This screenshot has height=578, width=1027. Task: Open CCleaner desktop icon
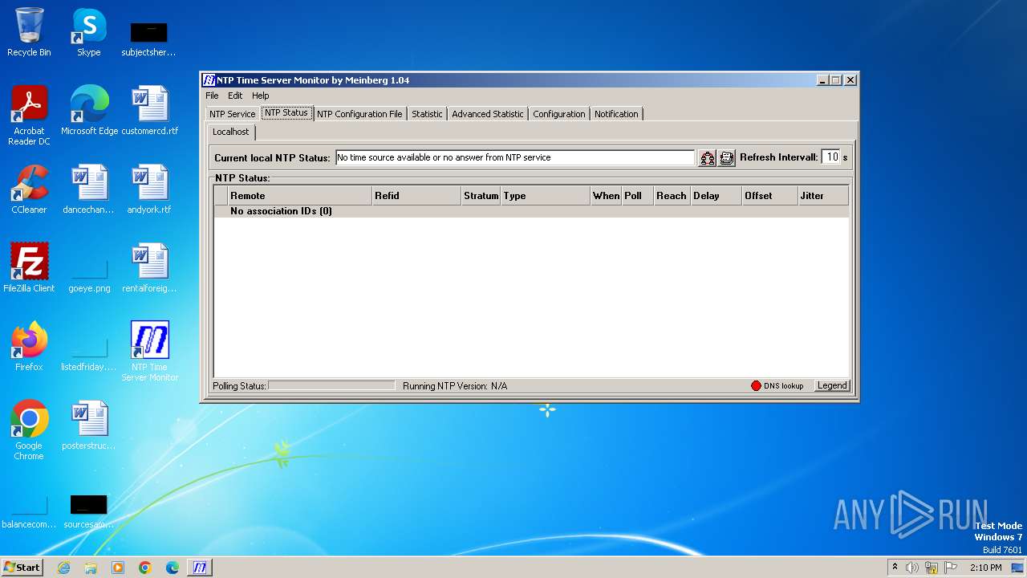[x=29, y=189]
